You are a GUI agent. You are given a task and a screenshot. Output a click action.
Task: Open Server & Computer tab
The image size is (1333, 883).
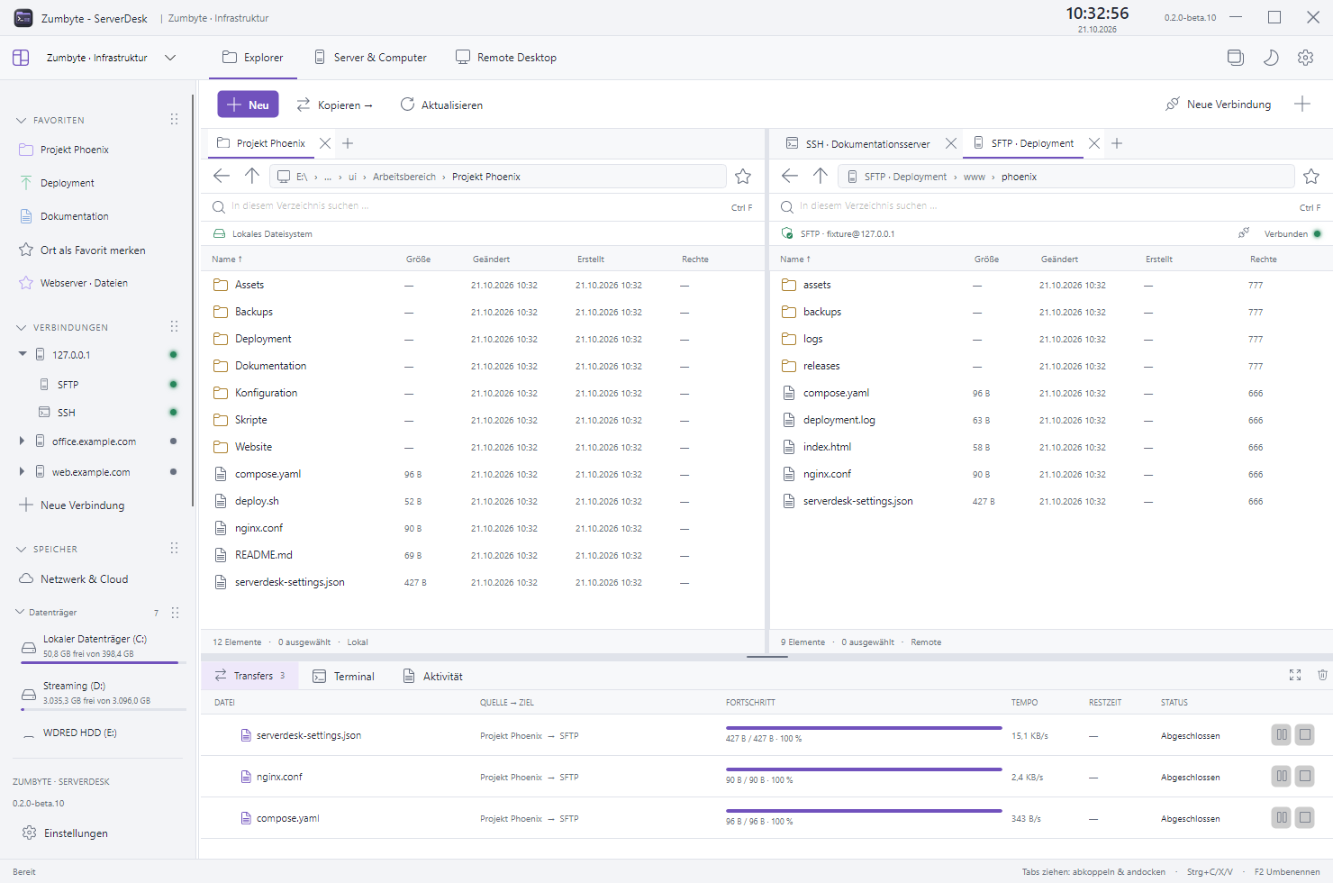tap(370, 58)
